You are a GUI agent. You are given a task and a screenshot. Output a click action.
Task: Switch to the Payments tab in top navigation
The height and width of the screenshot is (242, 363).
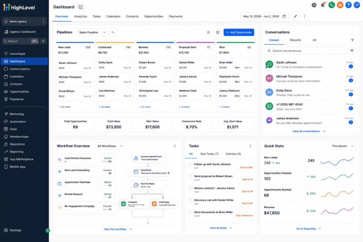pos(176,16)
